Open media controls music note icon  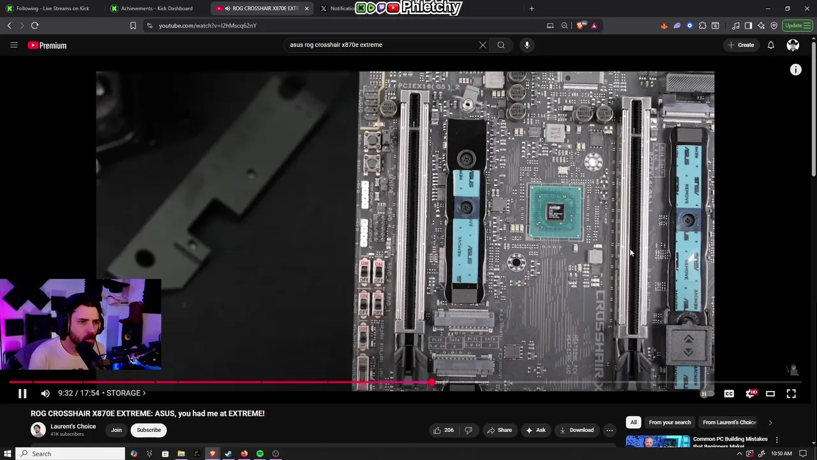coord(735,26)
